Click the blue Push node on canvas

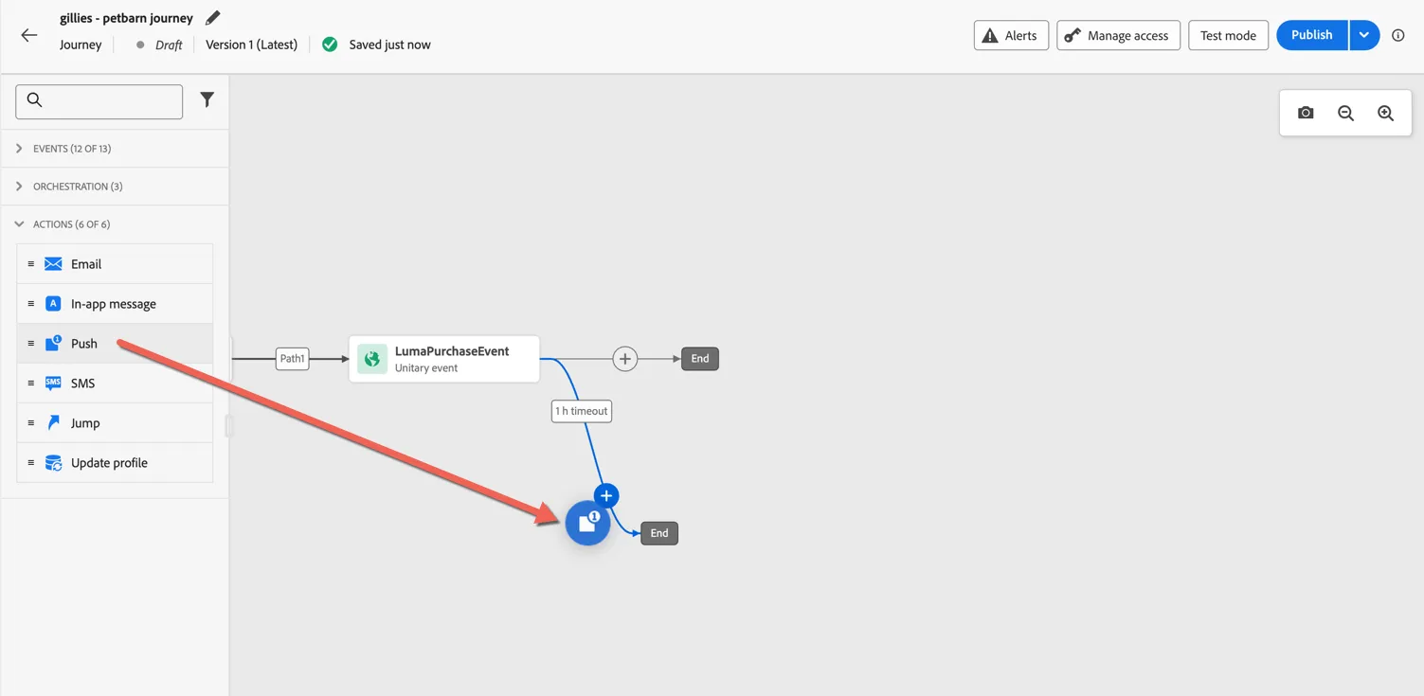pos(587,523)
